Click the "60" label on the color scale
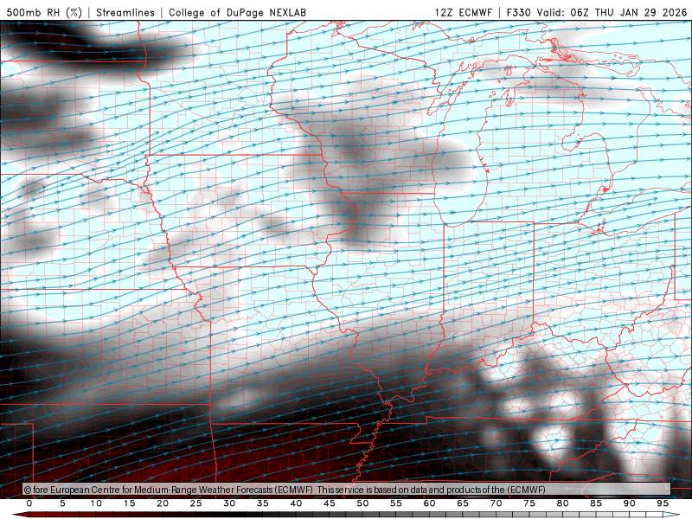Screen dimensions: 692x519 (x=429, y=503)
